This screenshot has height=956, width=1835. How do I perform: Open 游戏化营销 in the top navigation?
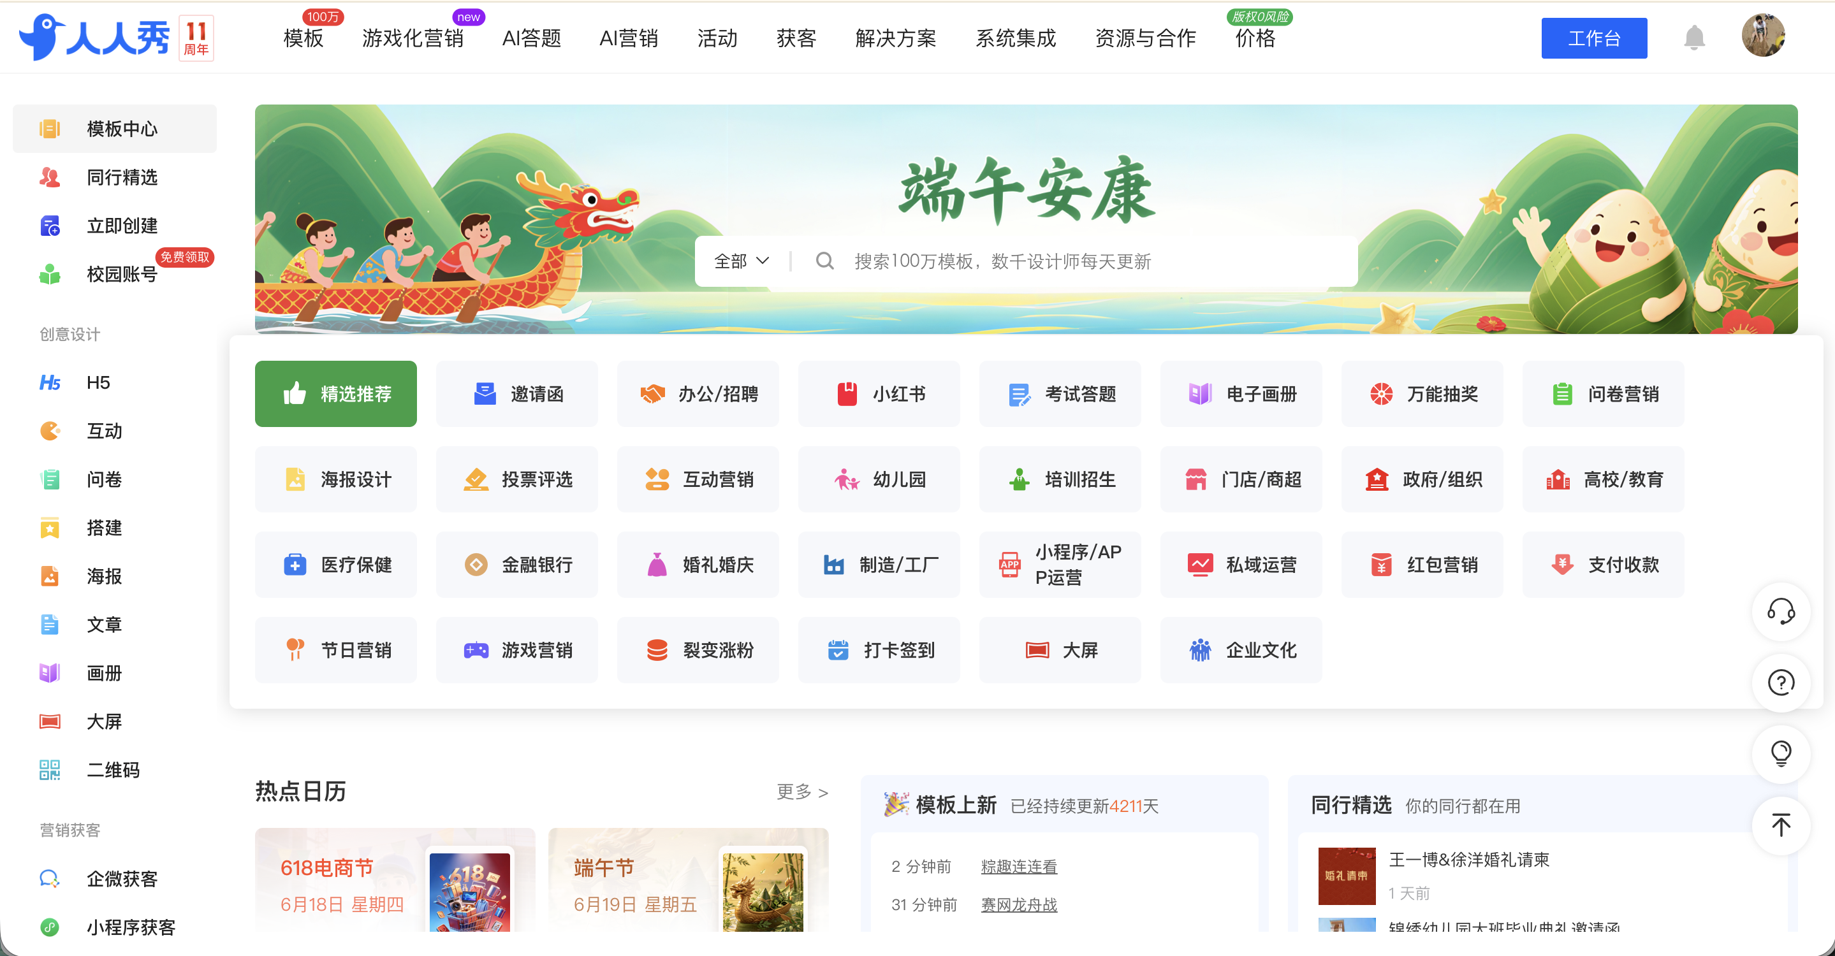point(413,38)
